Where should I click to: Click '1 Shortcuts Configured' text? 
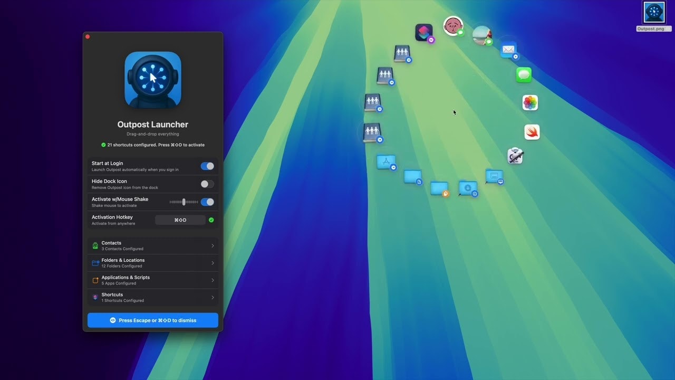pyautogui.click(x=123, y=301)
